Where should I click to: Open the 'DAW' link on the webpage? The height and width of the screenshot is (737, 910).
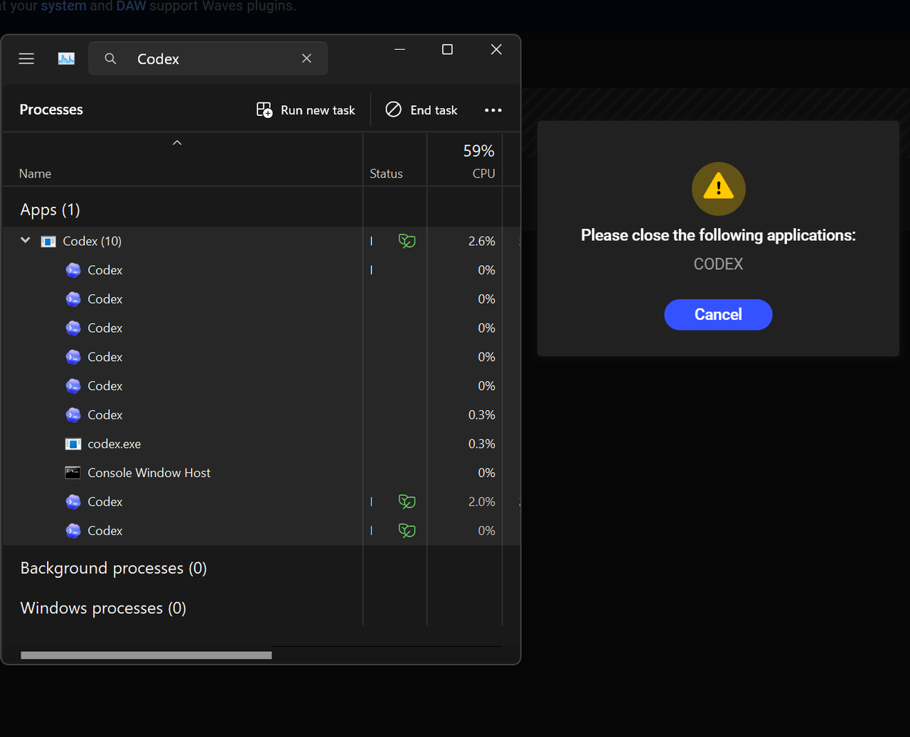pyautogui.click(x=131, y=6)
